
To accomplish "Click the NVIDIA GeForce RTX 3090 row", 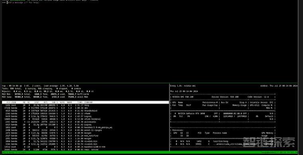I will pos(222,114).
